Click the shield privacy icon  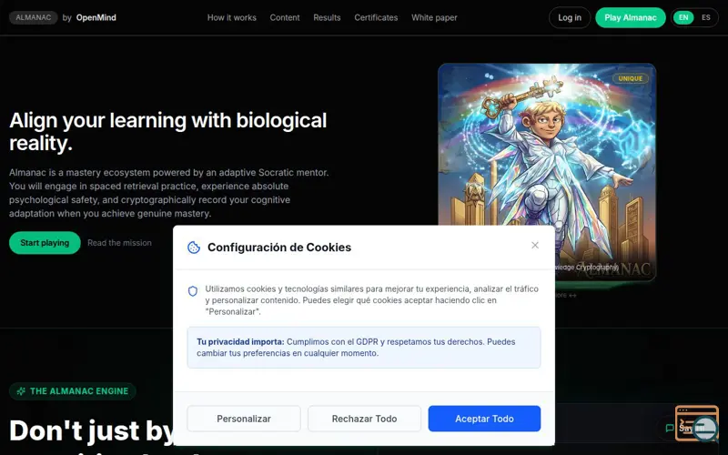pyautogui.click(x=193, y=291)
